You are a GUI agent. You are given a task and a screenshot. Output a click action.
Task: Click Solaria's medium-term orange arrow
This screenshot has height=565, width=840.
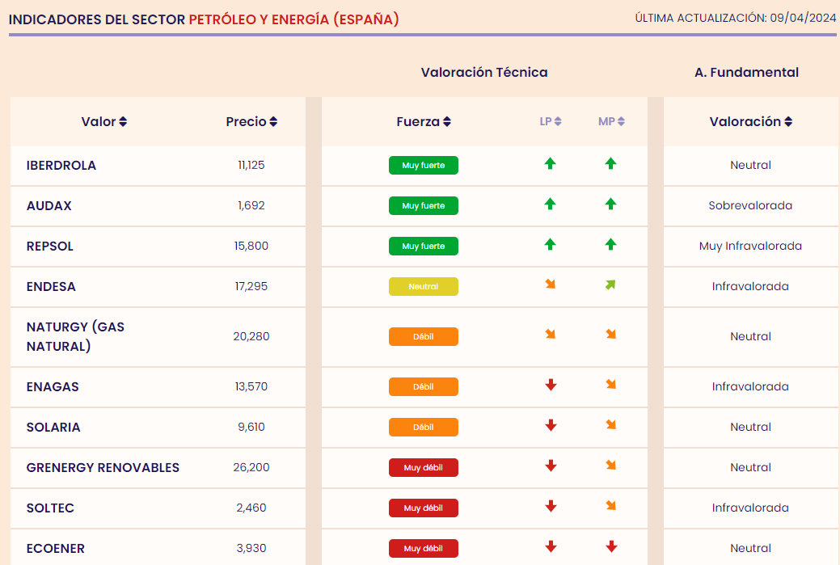pos(610,425)
